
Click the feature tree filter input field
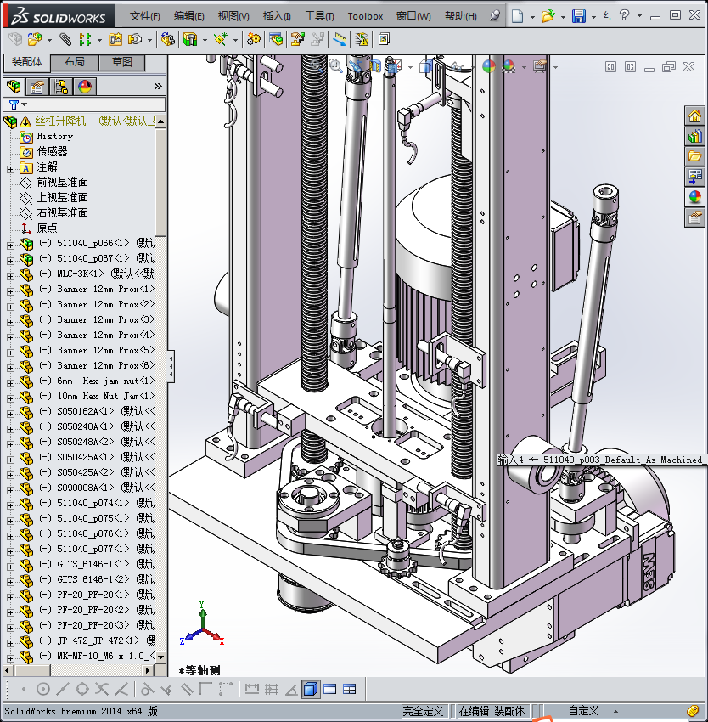[93, 104]
